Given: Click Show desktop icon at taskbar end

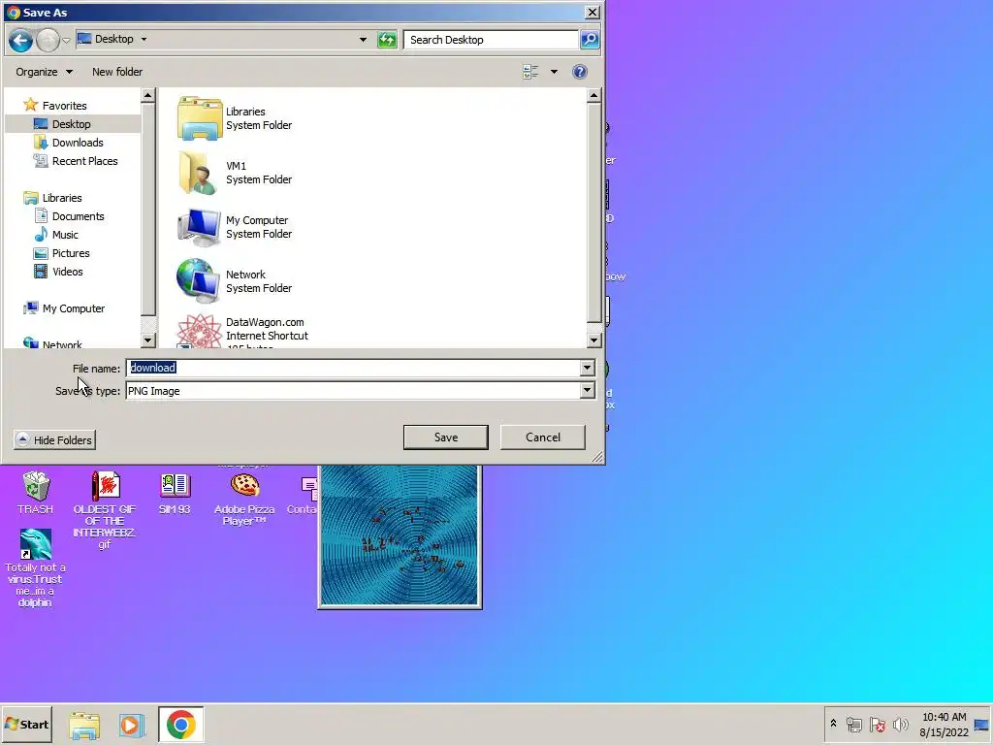Looking at the screenshot, I should point(982,725).
